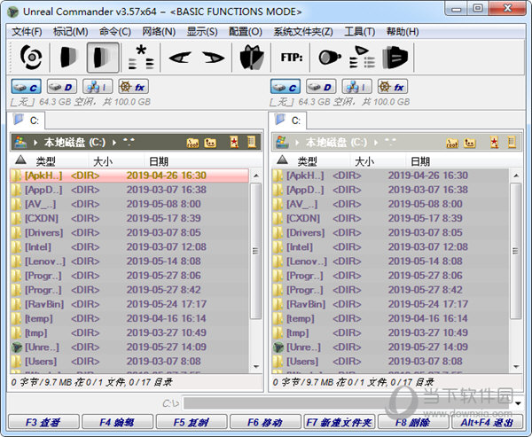Click right panel root folder icon
This screenshot has height=437, width=532.
(x=452, y=143)
